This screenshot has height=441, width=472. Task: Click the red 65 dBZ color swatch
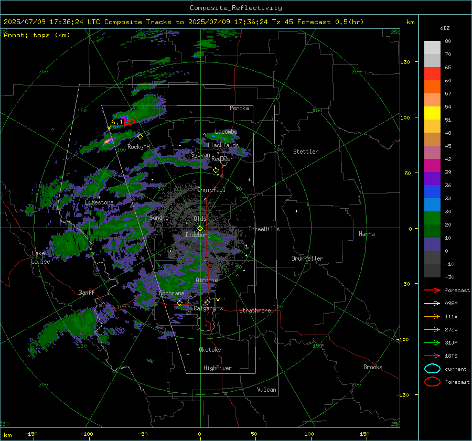432,74
